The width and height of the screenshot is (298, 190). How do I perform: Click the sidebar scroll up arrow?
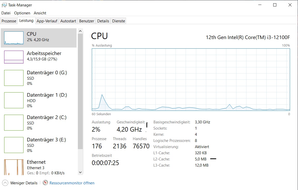click(80, 31)
